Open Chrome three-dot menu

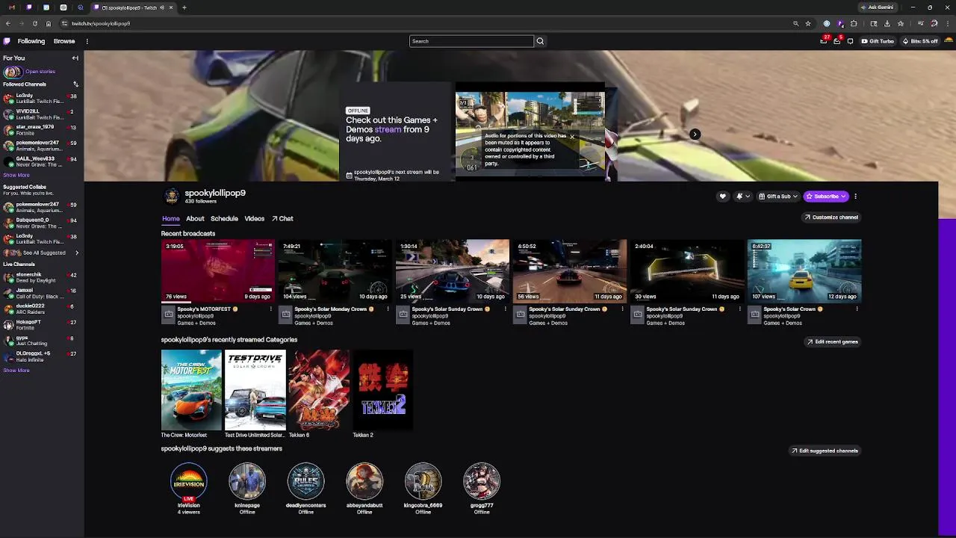[949, 23]
